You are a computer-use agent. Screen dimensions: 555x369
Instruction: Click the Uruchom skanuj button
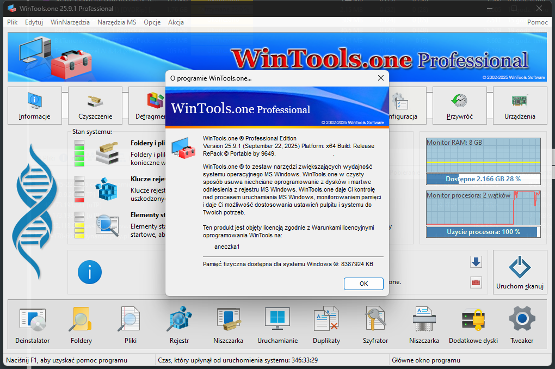pos(520,272)
